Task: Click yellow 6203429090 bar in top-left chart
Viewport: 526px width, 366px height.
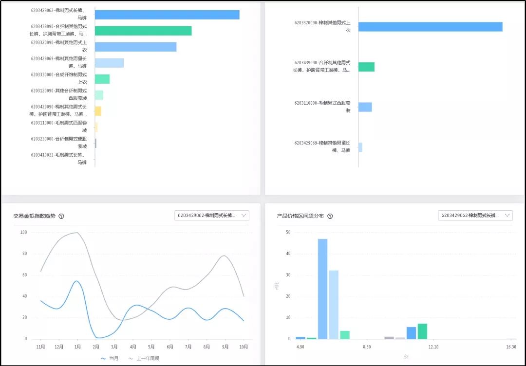Action: (x=98, y=111)
